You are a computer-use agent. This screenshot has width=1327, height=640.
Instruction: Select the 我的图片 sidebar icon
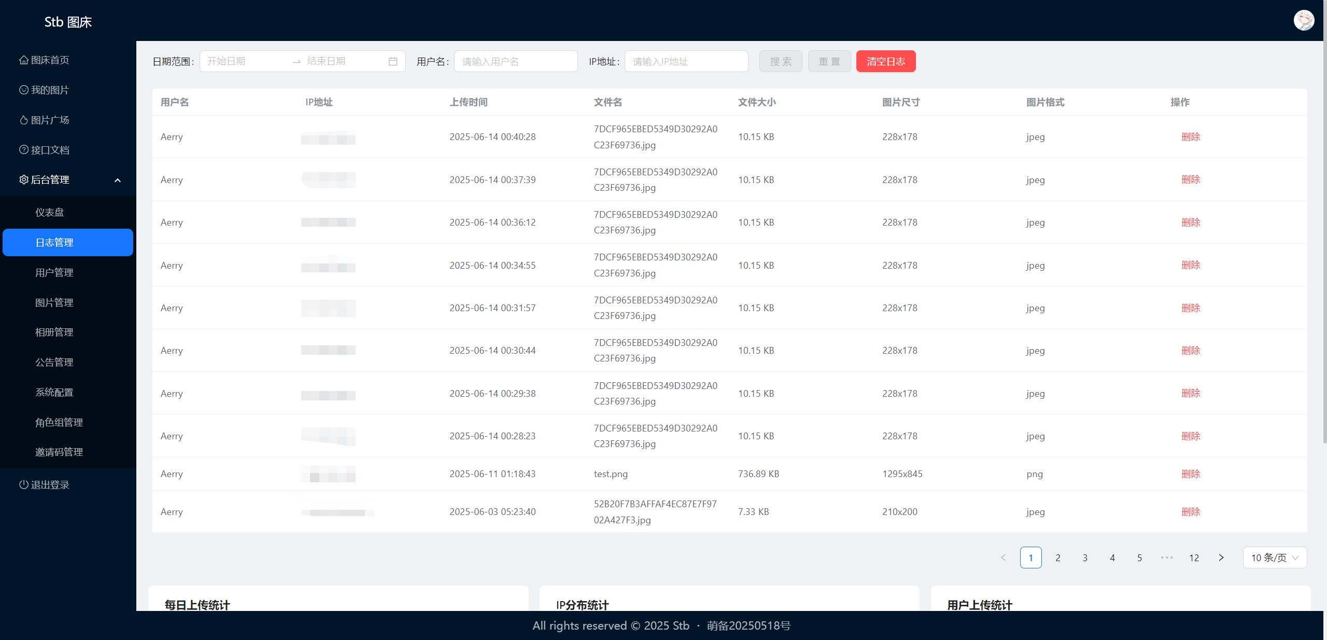(x=23, y=90)
